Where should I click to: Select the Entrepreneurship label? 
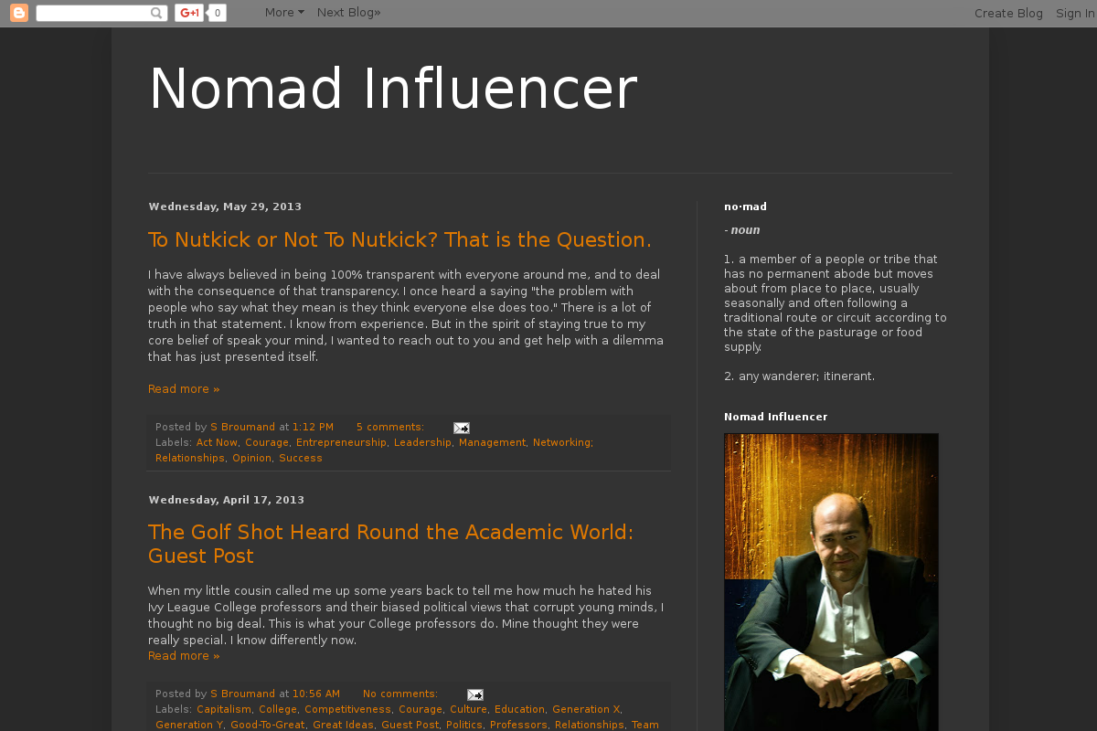tap(341, 442)
